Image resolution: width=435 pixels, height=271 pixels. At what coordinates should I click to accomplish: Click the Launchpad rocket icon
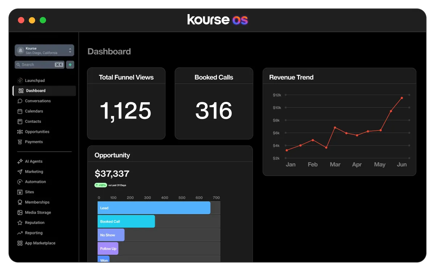click(x=20, y=81)
